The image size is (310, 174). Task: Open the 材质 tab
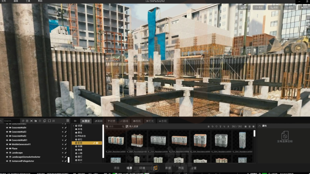pos(112,121)
